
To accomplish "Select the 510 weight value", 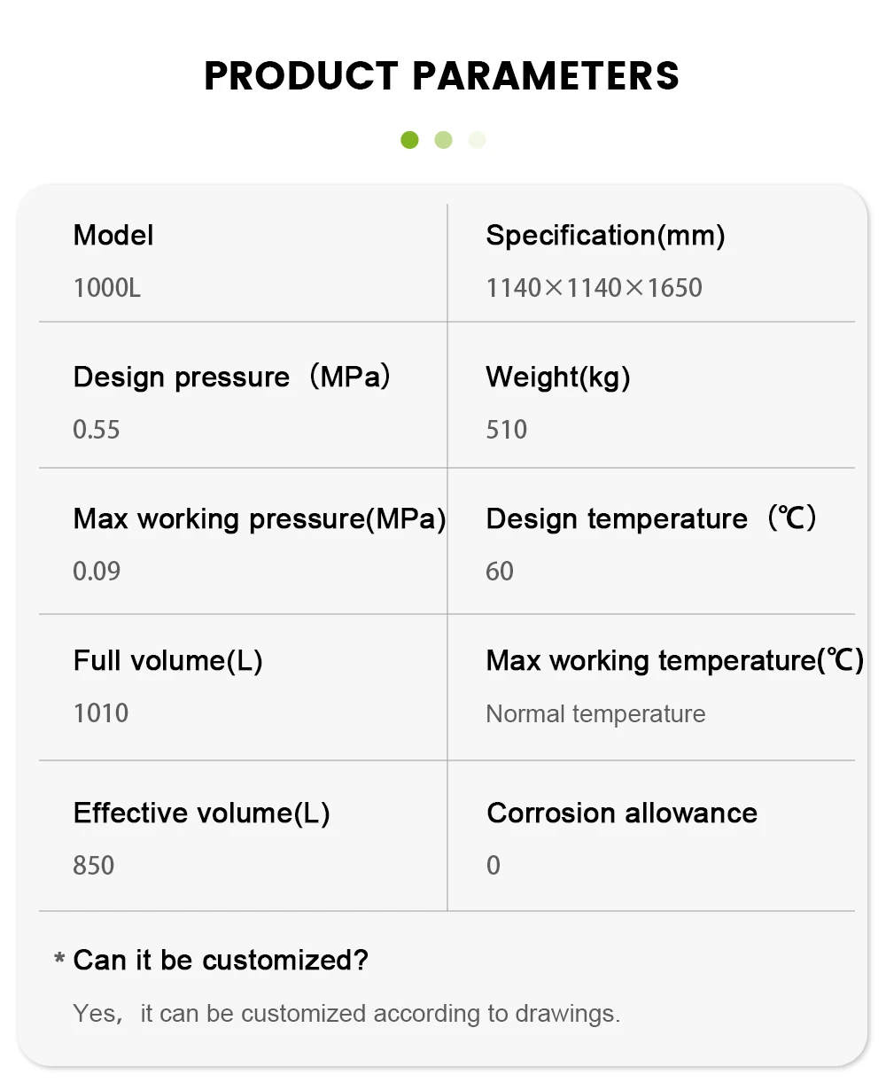I will click(507, 430).
